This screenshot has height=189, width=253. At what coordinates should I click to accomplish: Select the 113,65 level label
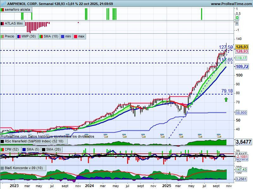226,60
